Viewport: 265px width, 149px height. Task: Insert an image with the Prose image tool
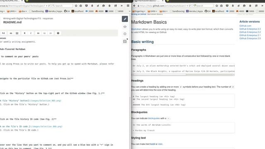[x=17, y=33]
